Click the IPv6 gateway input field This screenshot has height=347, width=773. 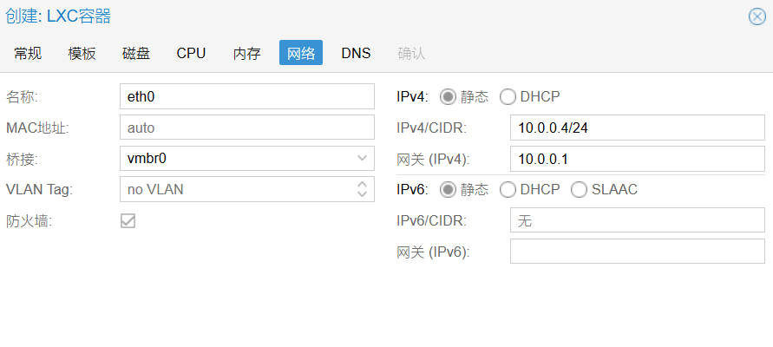pyautogui.click(x=638, y=252)
